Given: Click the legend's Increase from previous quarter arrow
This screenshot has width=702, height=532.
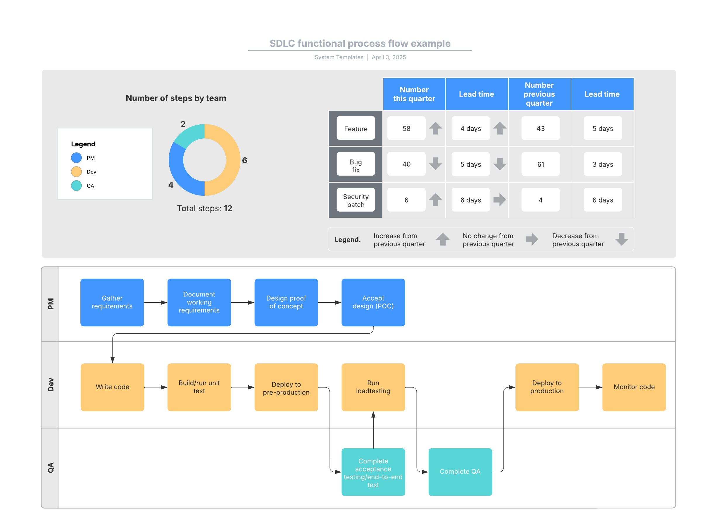Looking at the screenshot, I should 442,239.
